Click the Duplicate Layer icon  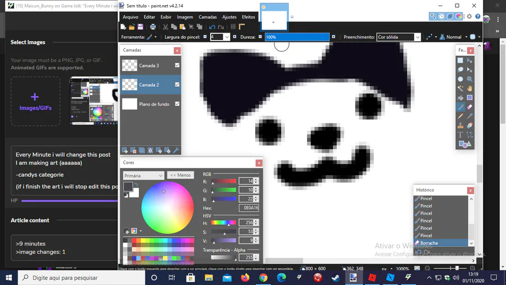(x=142, y=150)
